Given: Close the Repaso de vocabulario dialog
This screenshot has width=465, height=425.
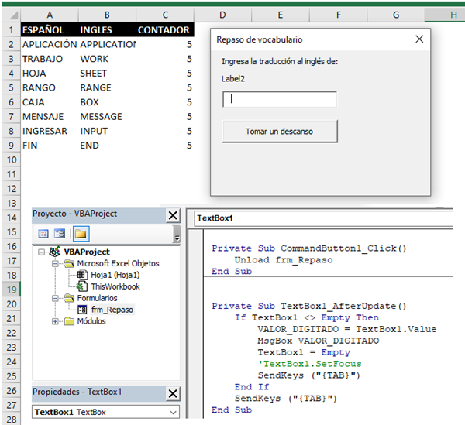Looking at the screenshot, I should pos(420,39).
